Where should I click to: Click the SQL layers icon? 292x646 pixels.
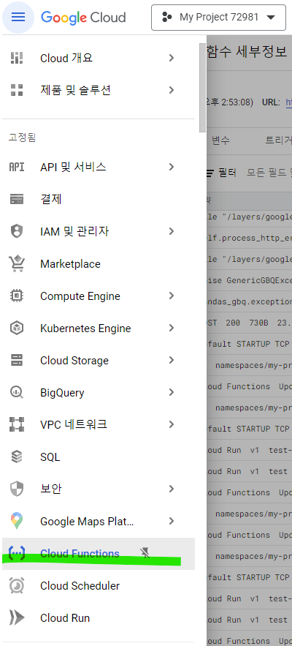[x=17, y=457]
